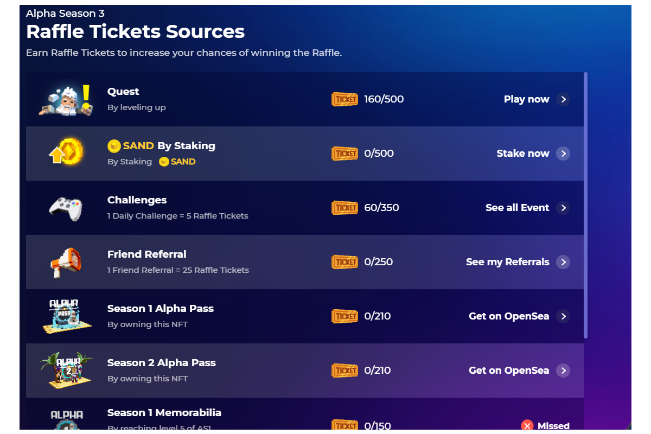Viewport: 651px width, 434px height.
Task: Open the See my Referrals link
Action: coord(508,262)
